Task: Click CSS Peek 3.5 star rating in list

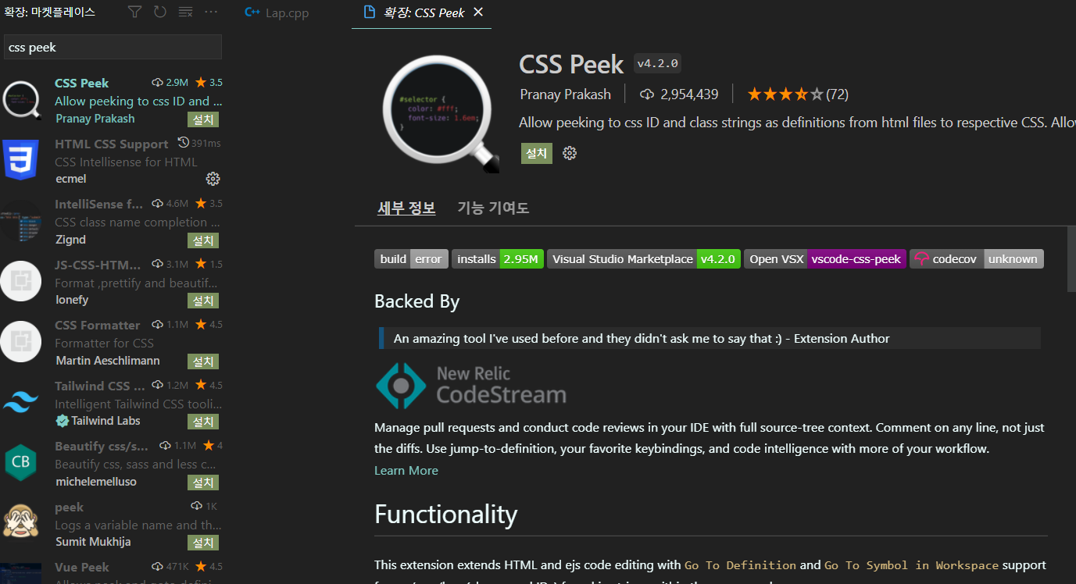Action: point(209,83)
